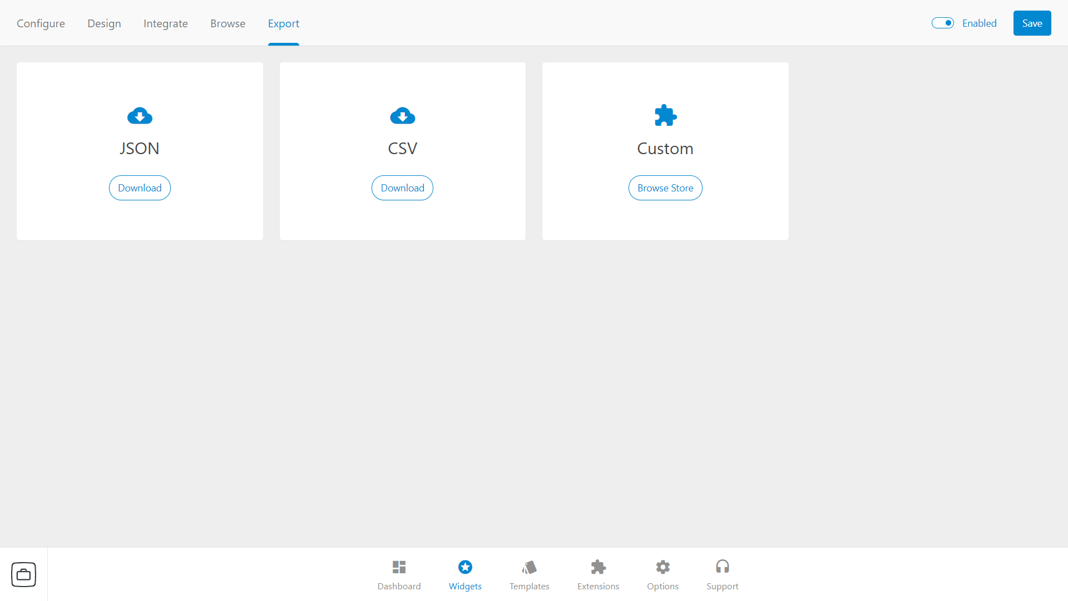The width and height of the screenshot is (1068, 601).
Task: Click the JSON cloud download icon
Action: 140,116
